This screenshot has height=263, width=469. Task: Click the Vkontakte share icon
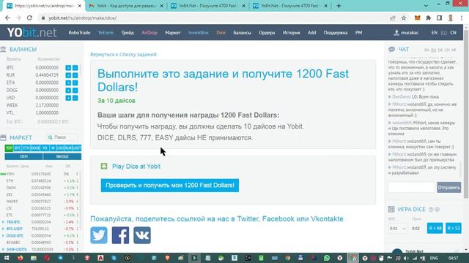click(x=142, y=235)
